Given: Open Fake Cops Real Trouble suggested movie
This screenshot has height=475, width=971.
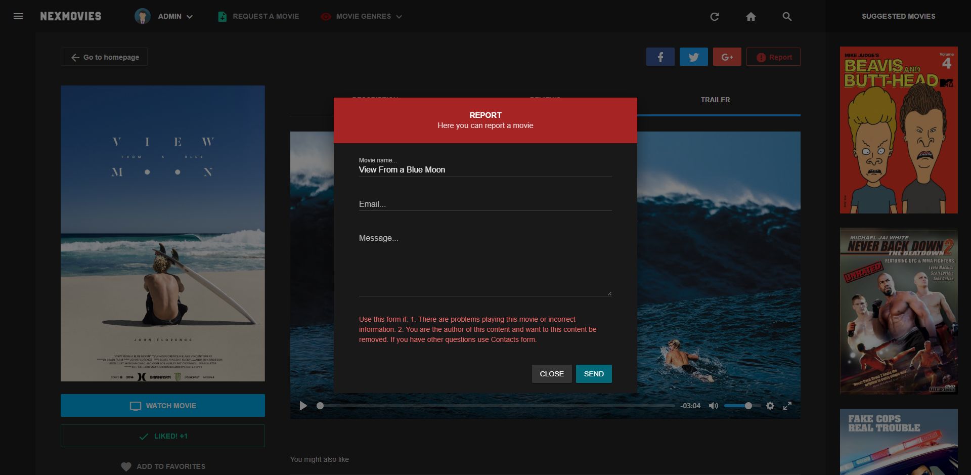Looking at the screenshot, I should (899, 442).
